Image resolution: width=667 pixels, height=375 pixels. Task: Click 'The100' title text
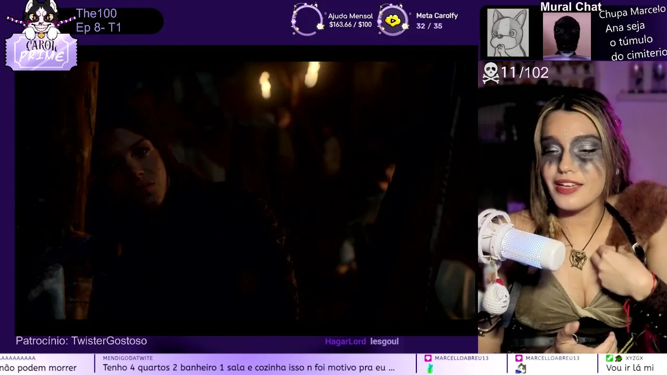pos(96,14)
